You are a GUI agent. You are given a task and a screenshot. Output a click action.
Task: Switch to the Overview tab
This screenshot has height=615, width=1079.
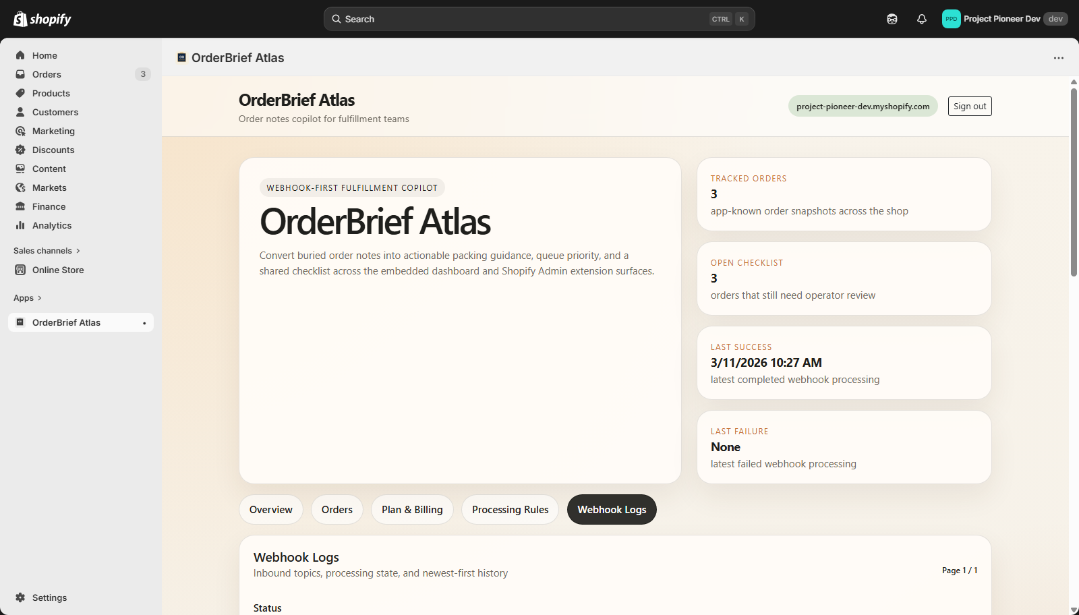coord(271,510)
